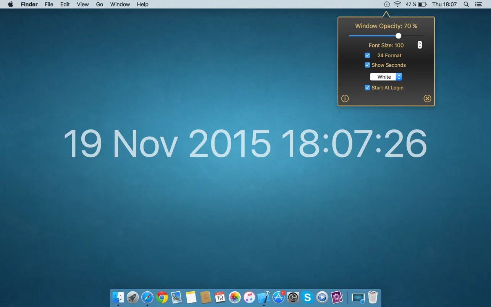This screenshot has height=307, width=491.
Task: Check the battery status at 47 %
Action: coord(415,4)
